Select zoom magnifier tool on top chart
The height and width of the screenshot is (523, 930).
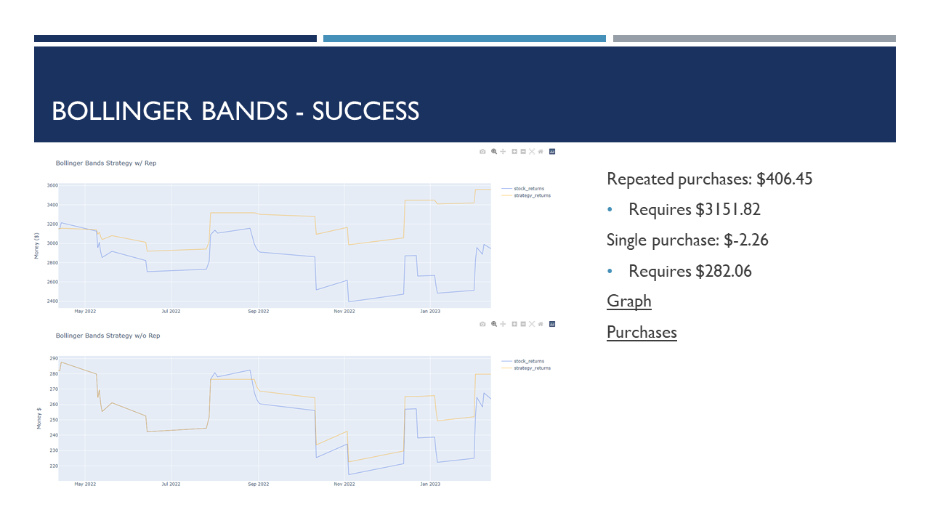(494, 152)
